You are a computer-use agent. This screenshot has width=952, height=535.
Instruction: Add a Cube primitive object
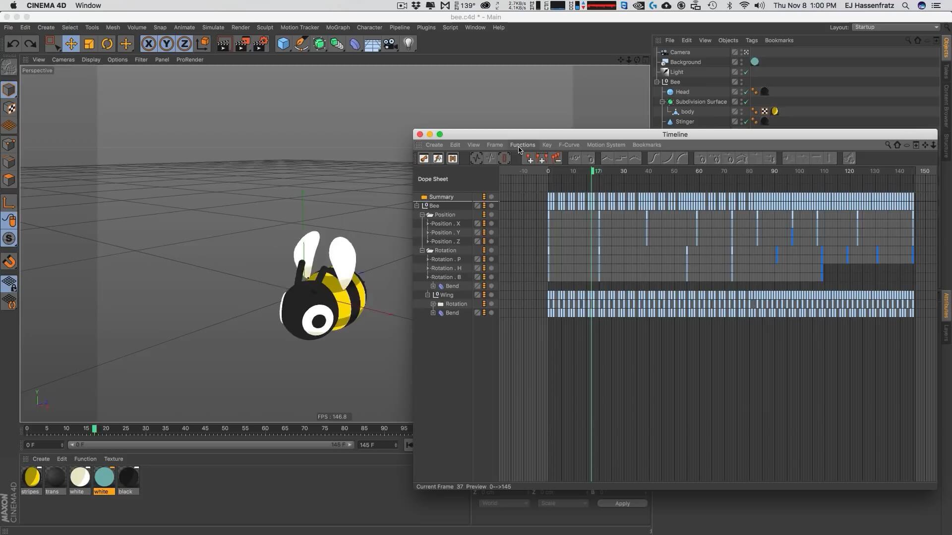click(x=283, y=44)
